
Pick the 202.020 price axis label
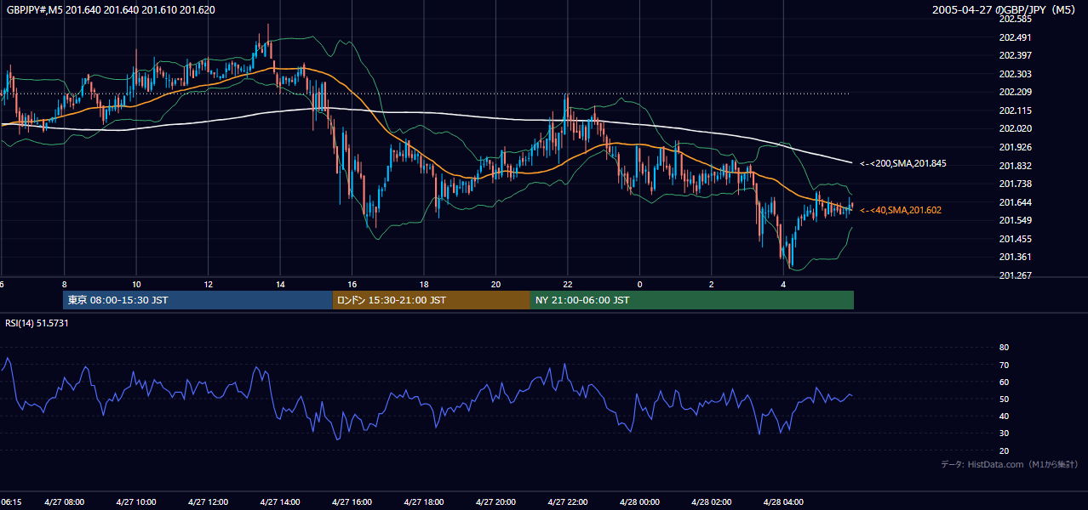coord(1015,128)
